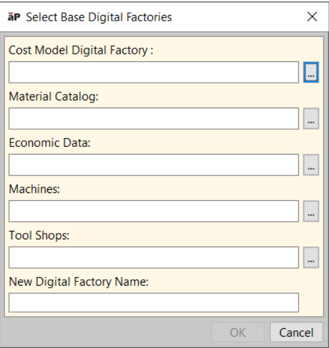Click the 'New Digital Factory Name:' label

[x=78, y=282]
